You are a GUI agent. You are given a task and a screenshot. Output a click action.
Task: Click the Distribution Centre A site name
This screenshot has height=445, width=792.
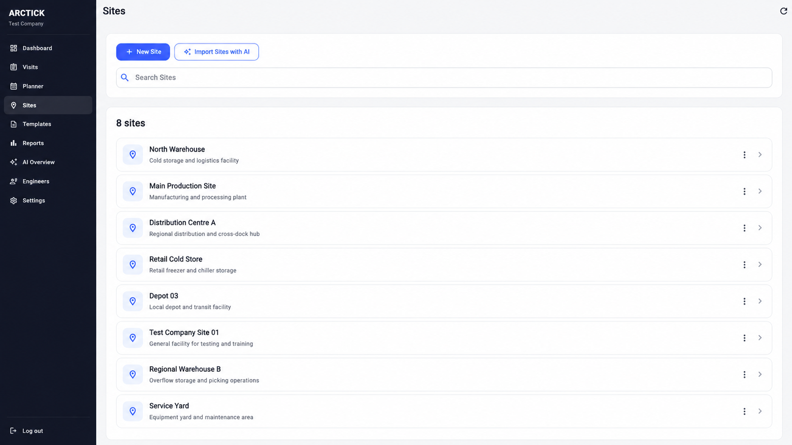point(182,223)
